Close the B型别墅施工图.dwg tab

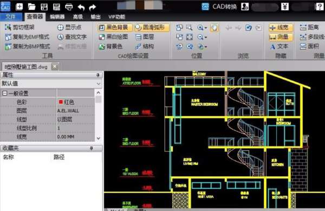[x=55, y=67]
